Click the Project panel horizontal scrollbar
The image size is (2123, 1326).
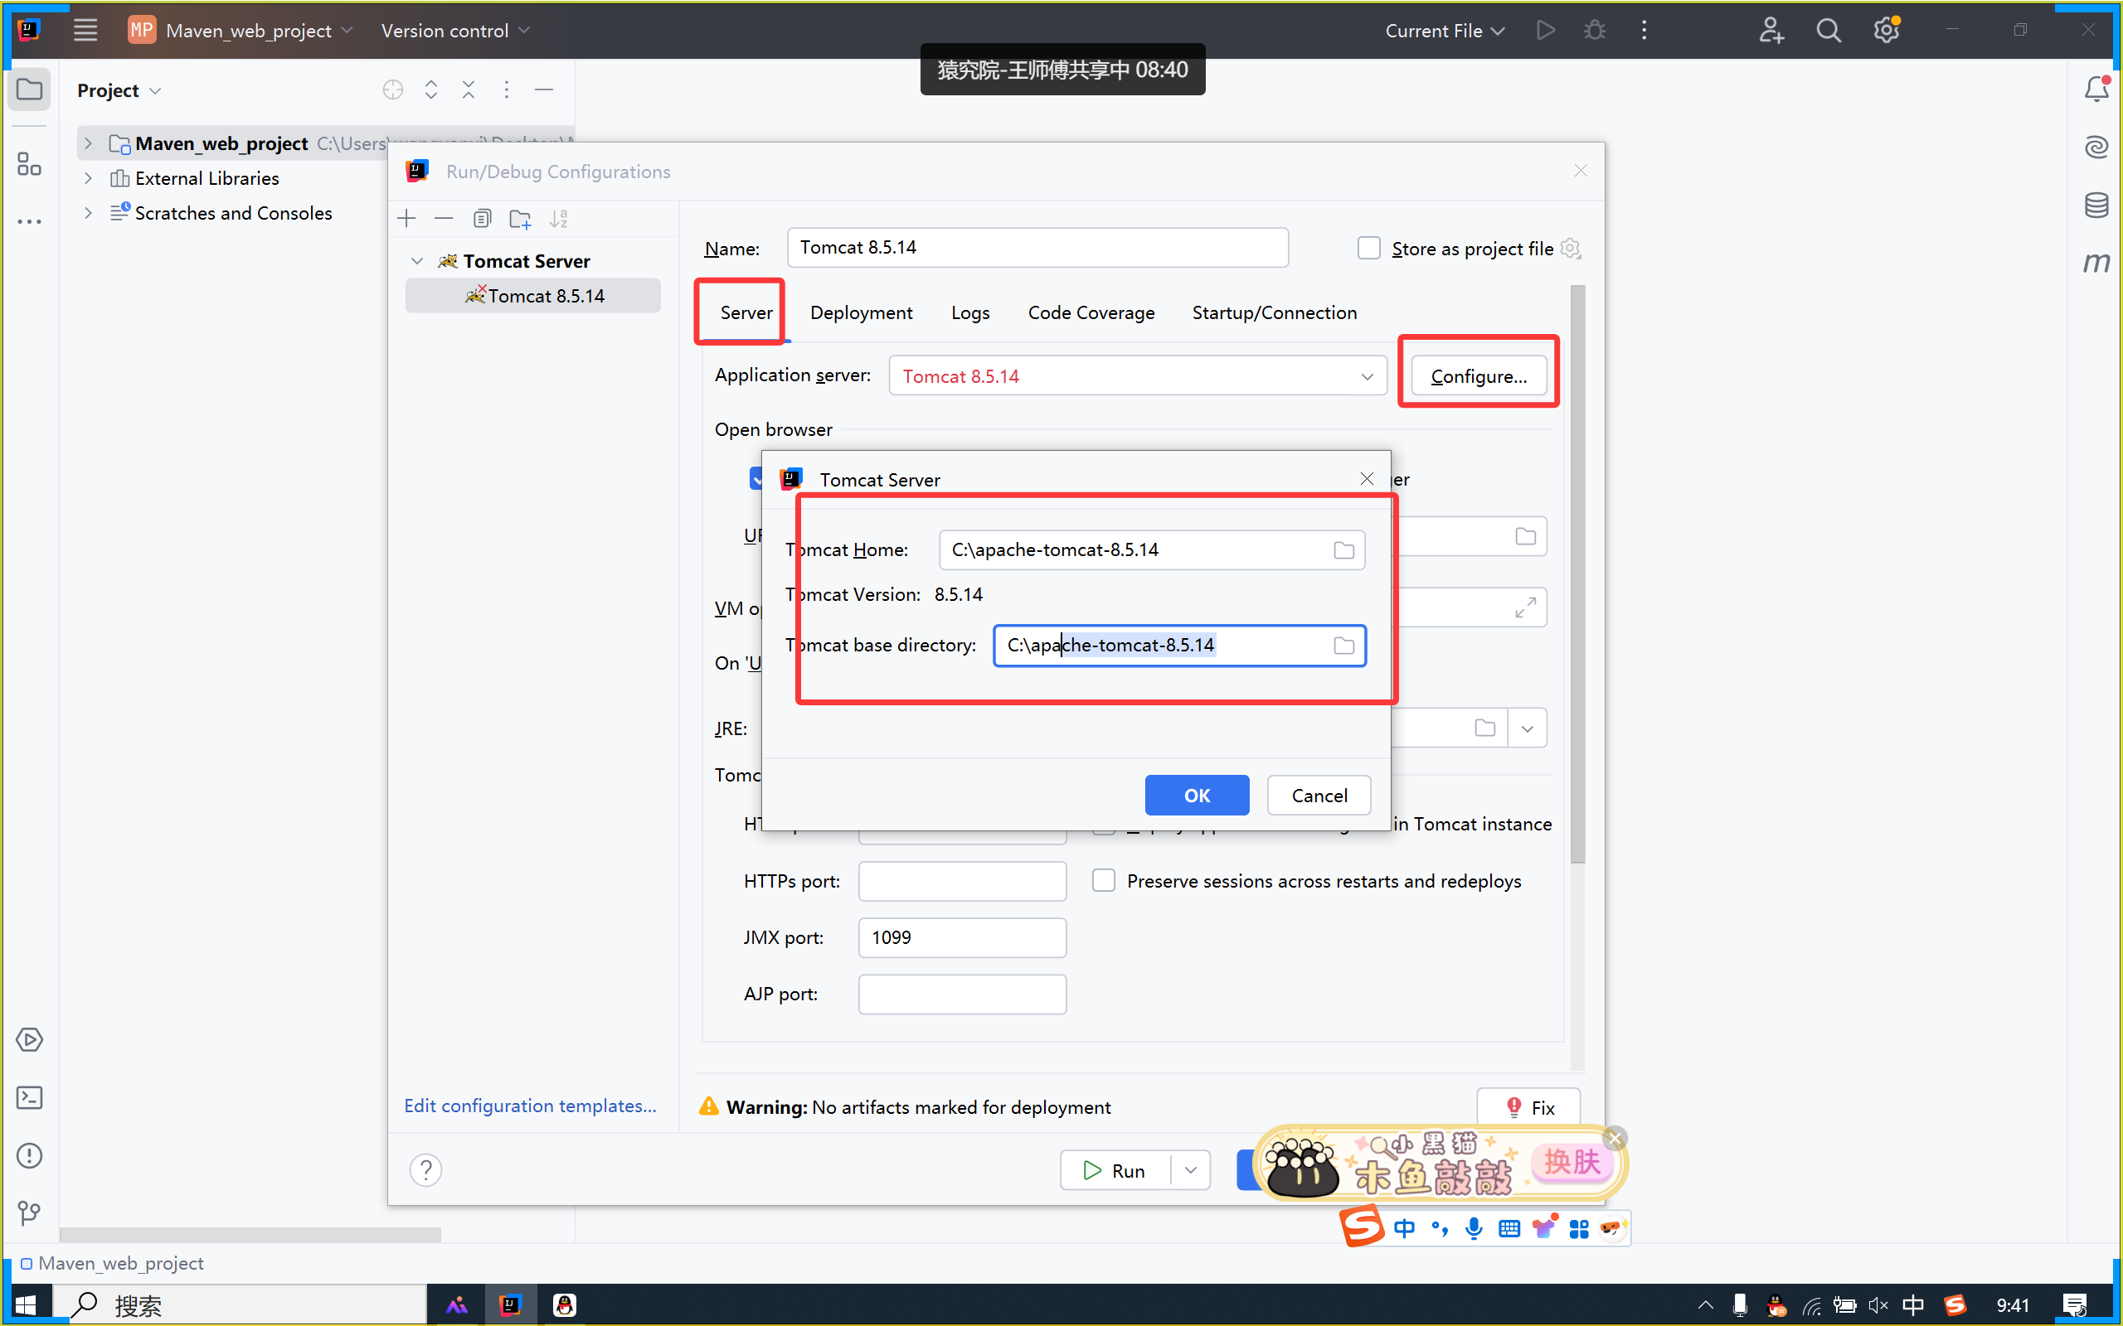[250, 1234]
